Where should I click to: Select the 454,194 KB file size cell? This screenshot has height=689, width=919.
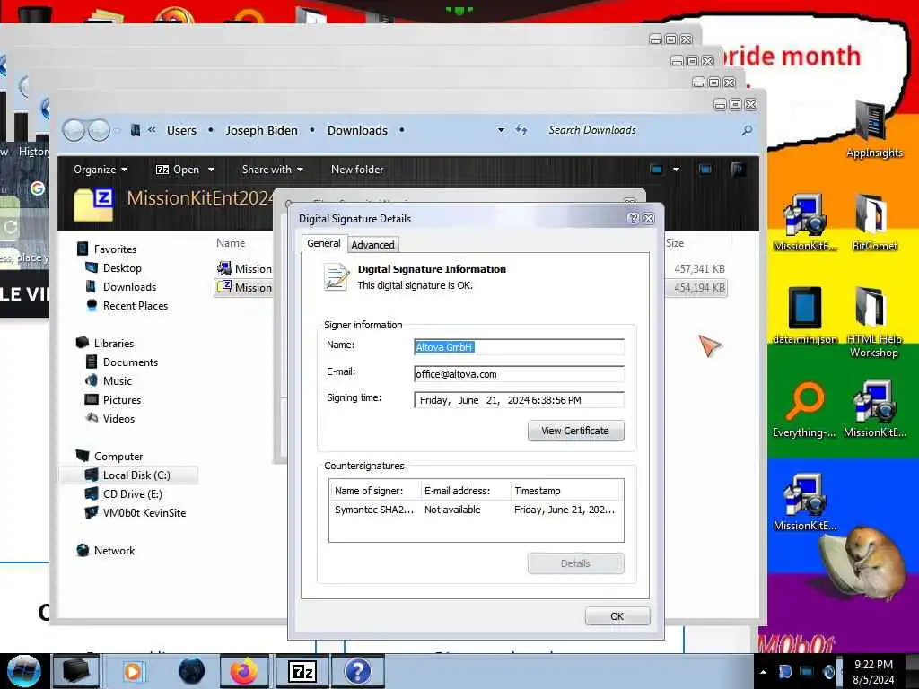pyautogui.click(x=699, y=288)
